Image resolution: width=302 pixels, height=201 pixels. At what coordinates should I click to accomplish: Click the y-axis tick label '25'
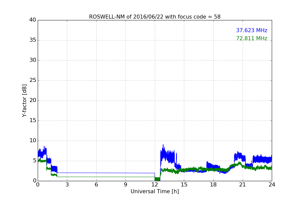click(x=33, y=80)
